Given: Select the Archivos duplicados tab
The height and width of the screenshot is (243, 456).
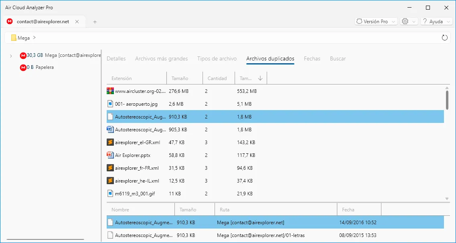Looking at the screenshot, I should (270, 58).
